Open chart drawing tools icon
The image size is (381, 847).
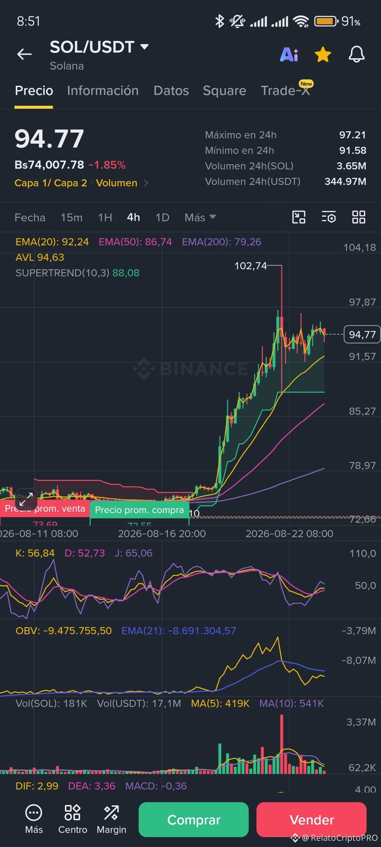[x=299, y=217]
